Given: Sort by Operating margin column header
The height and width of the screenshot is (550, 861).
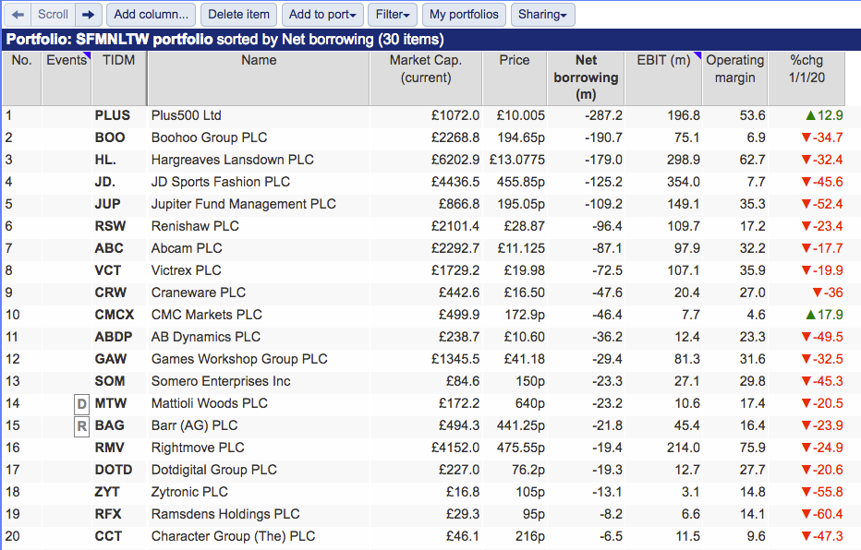Looking at the screenshot, I should point(734,78).
